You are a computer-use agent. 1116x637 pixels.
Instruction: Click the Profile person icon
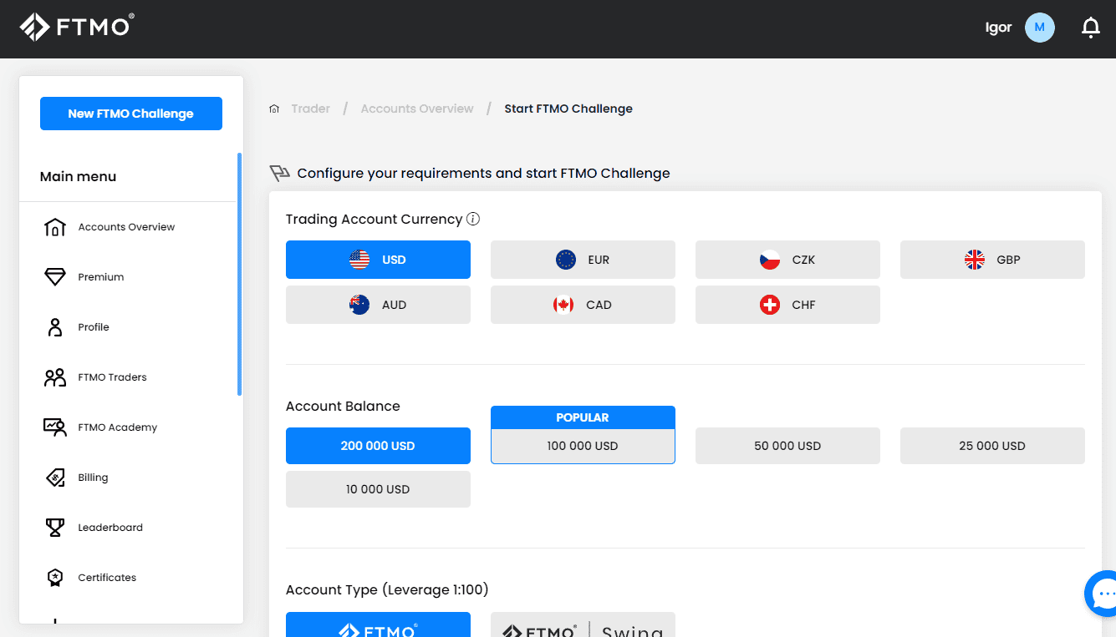click(55, 327)
